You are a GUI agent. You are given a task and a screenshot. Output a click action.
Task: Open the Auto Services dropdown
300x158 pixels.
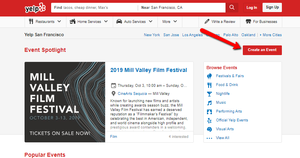135,22
